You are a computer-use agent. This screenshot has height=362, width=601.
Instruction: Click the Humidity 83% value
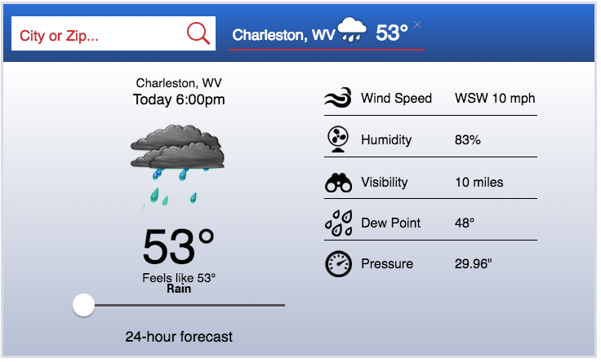468,140
